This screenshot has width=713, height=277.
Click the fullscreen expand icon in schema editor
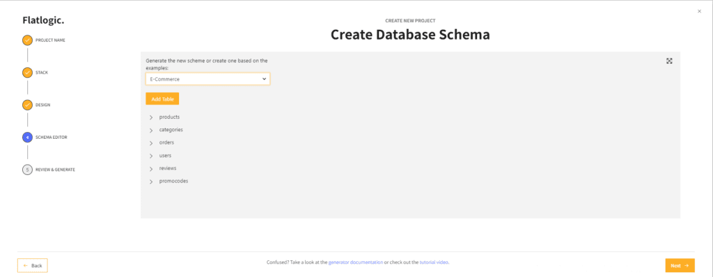tap(669, 61)
